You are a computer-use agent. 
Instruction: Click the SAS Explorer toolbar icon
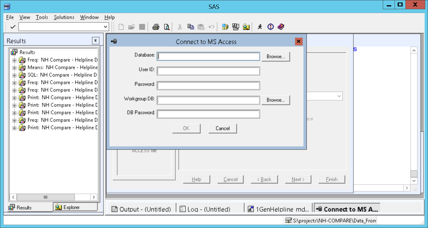click(x=246, y=27)
